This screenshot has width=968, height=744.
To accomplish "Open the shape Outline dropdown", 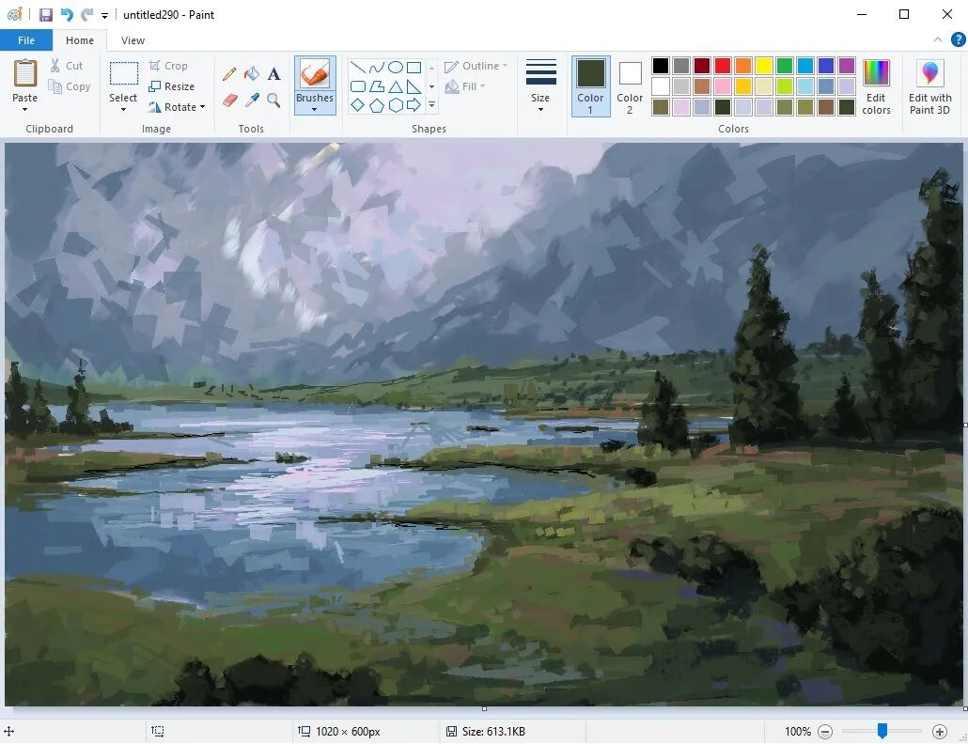I will click(476, 66).
